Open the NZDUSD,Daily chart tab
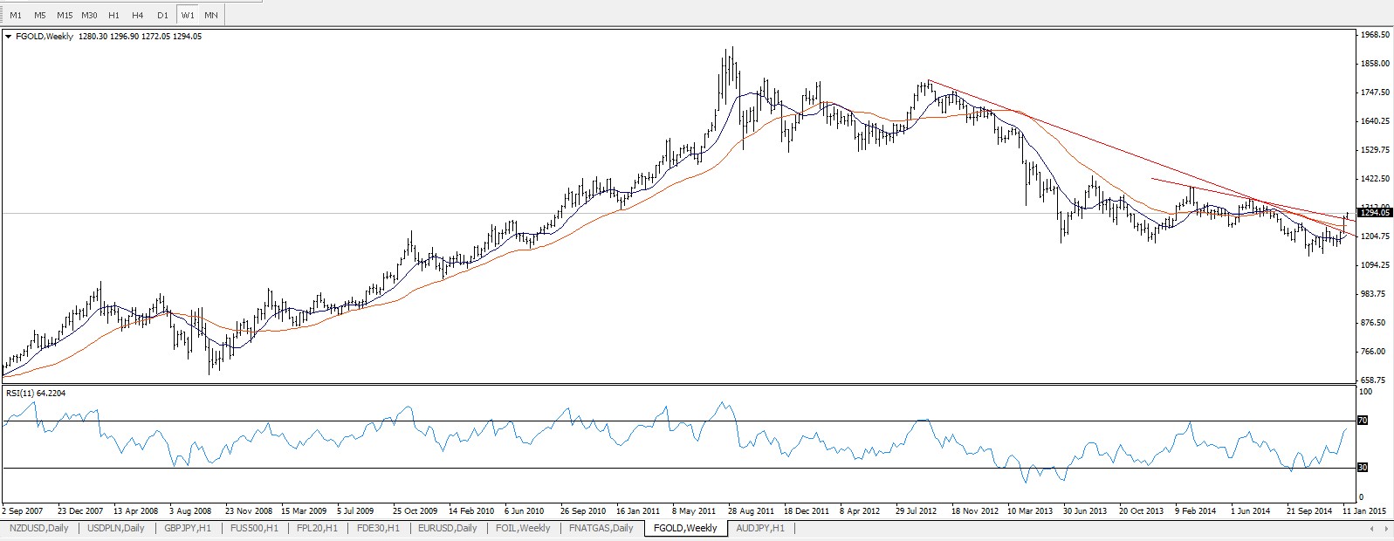 click(x=38, y=528)
